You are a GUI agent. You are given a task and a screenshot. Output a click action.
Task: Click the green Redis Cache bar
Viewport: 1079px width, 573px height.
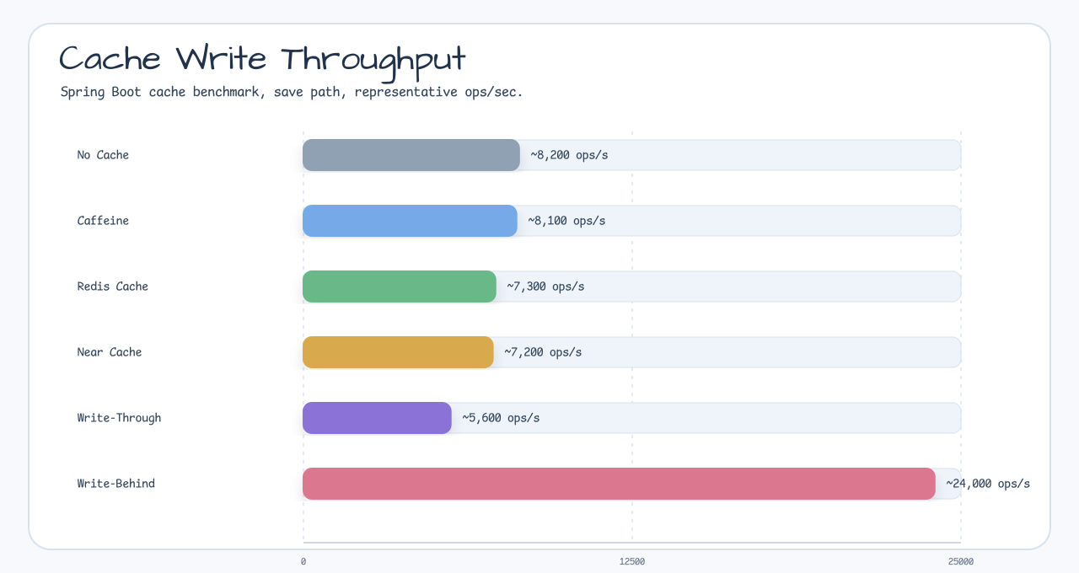click(x=400, y=286)
